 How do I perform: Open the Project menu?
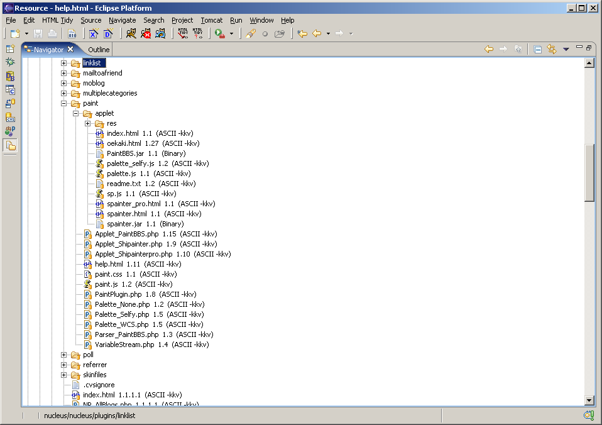click(x=182, y=20)
